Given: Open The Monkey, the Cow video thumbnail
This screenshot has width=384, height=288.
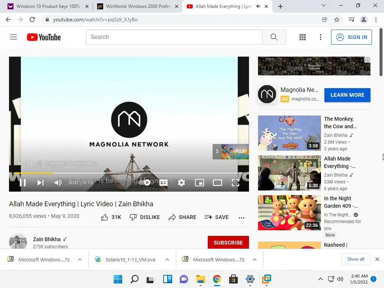Looking at the screenshot, I should click(289, 133).
